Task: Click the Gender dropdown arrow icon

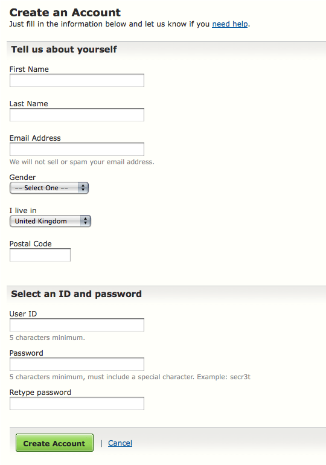Action: (83, 188)
